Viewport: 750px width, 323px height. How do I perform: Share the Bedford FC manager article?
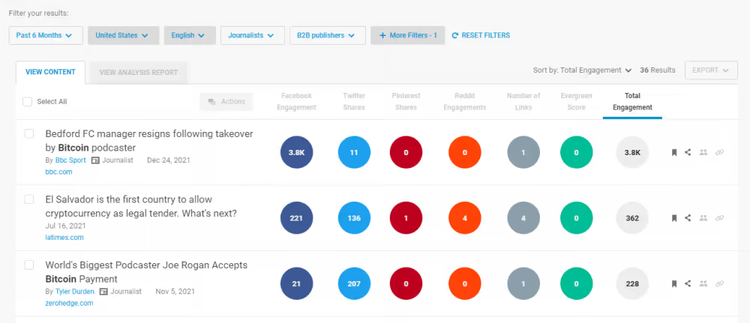pos(688,152)
